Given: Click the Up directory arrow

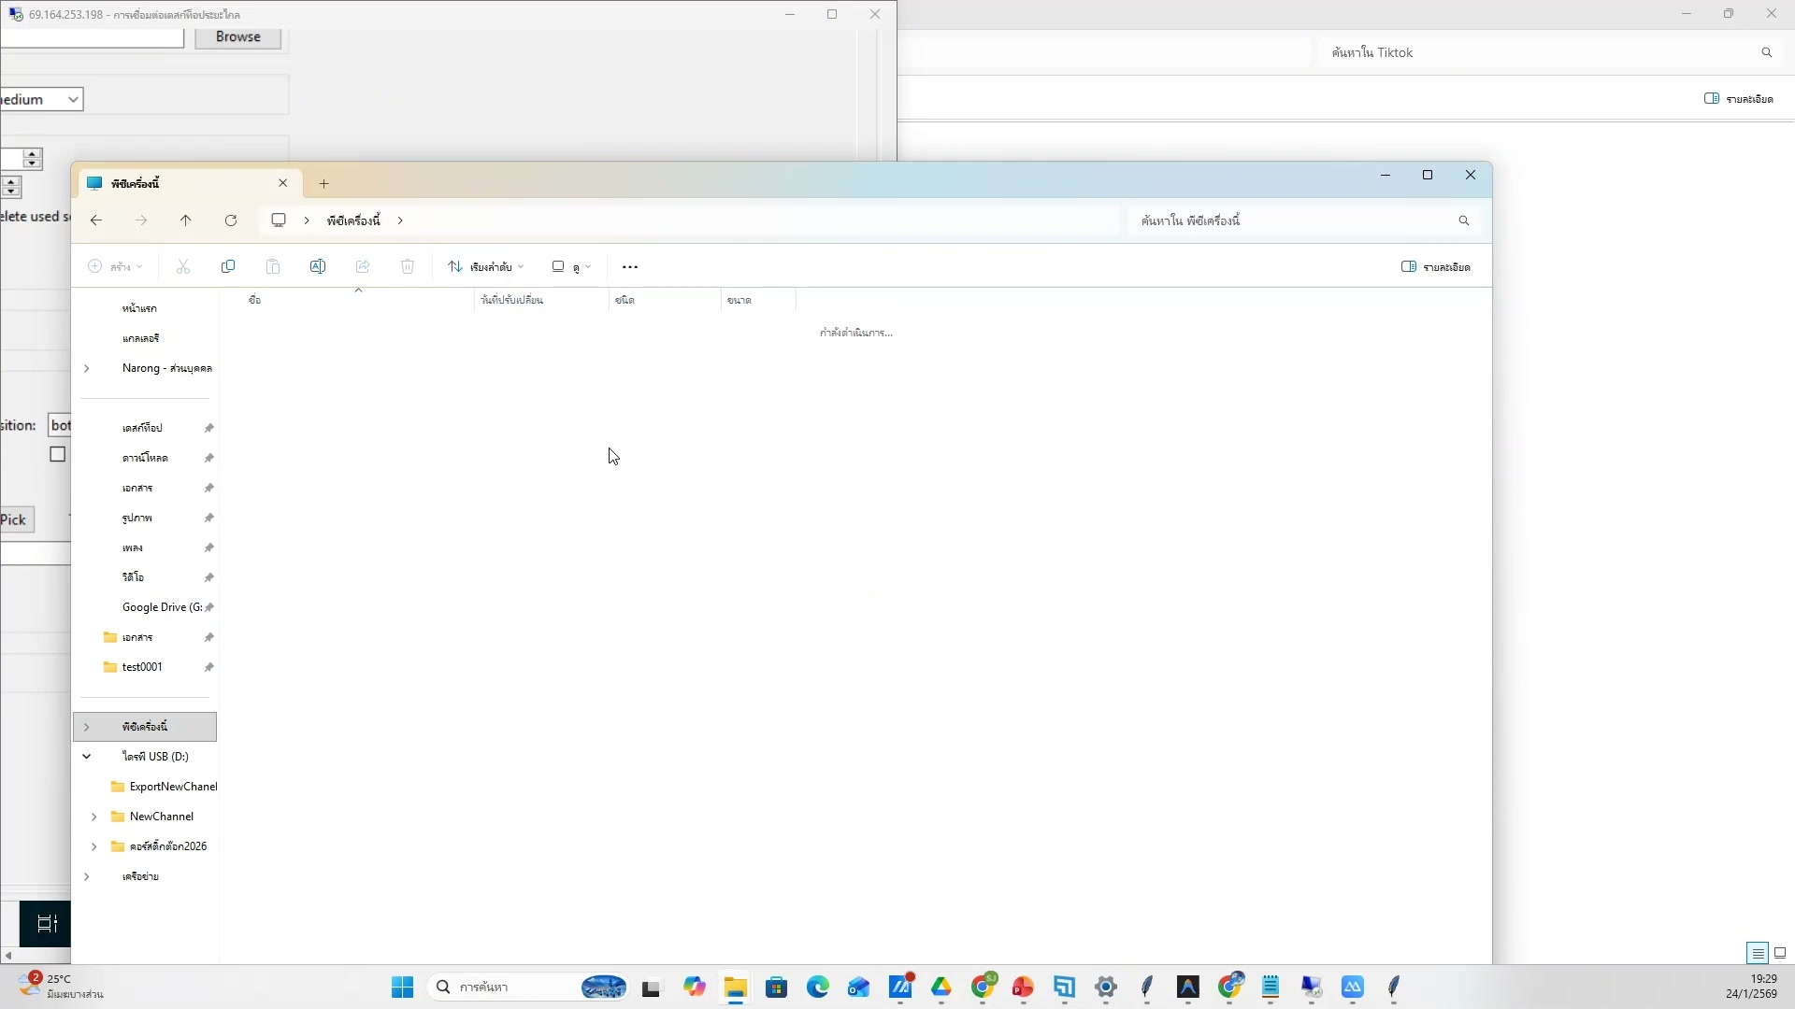Looking at the screenshot, I should 185,220.
